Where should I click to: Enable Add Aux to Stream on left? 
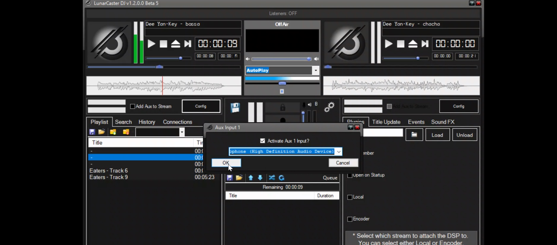pyautogui.click(x=133, y=107)
